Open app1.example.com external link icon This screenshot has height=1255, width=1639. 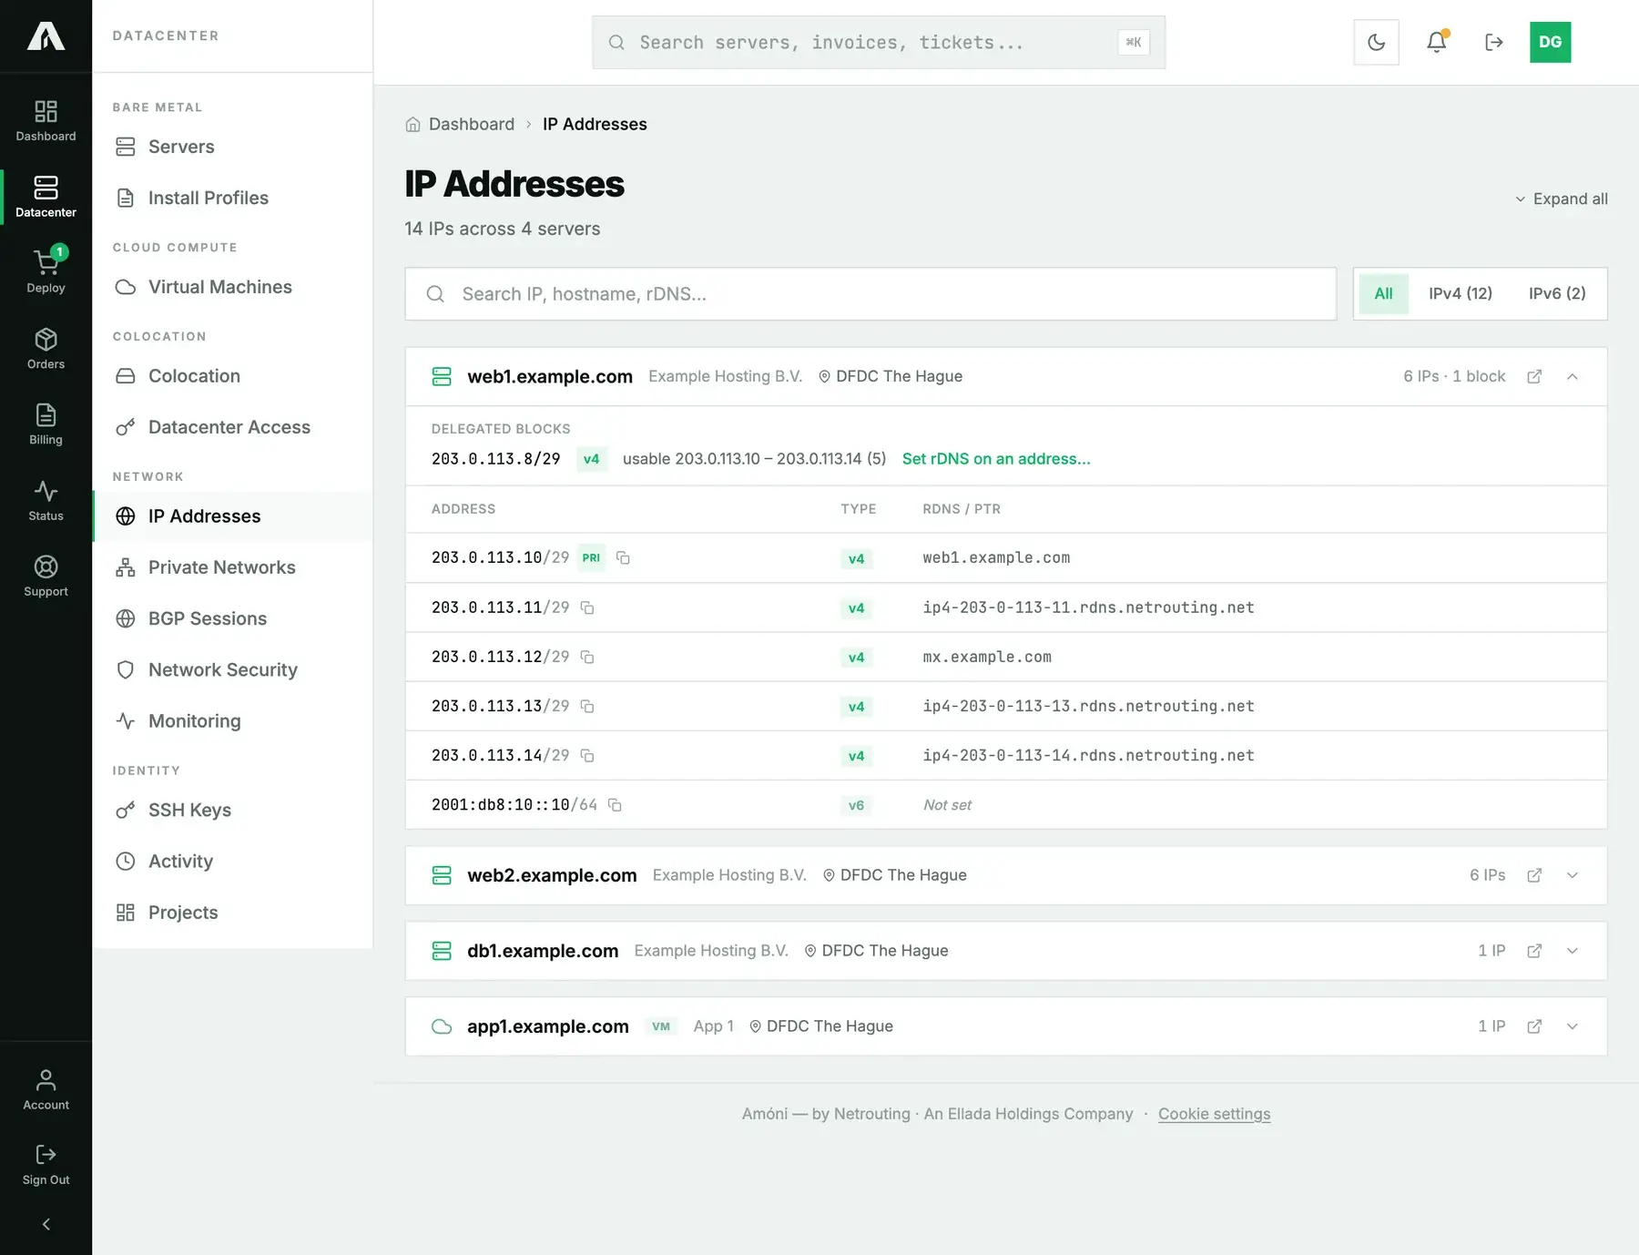[x=1534, y=1026]
